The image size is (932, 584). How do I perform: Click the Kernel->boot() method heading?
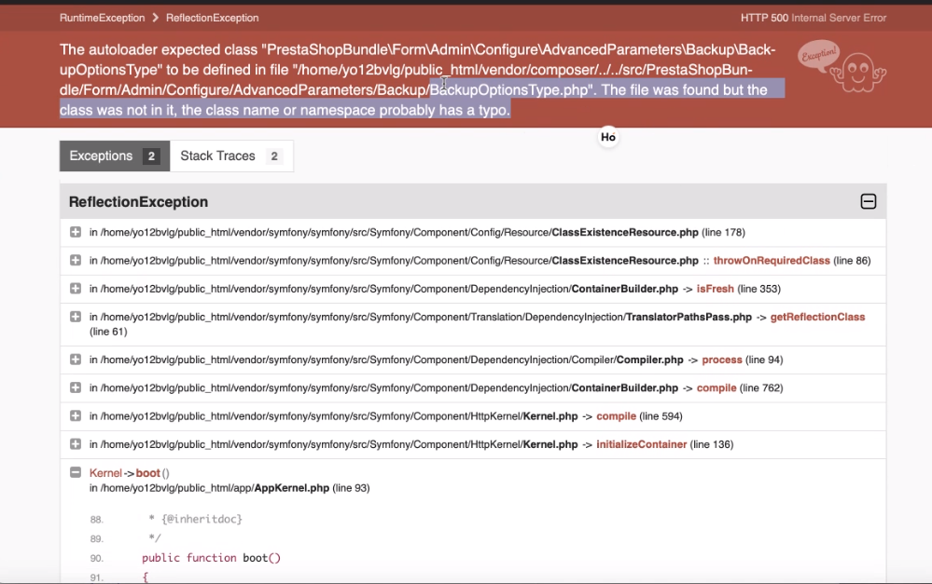129,473
